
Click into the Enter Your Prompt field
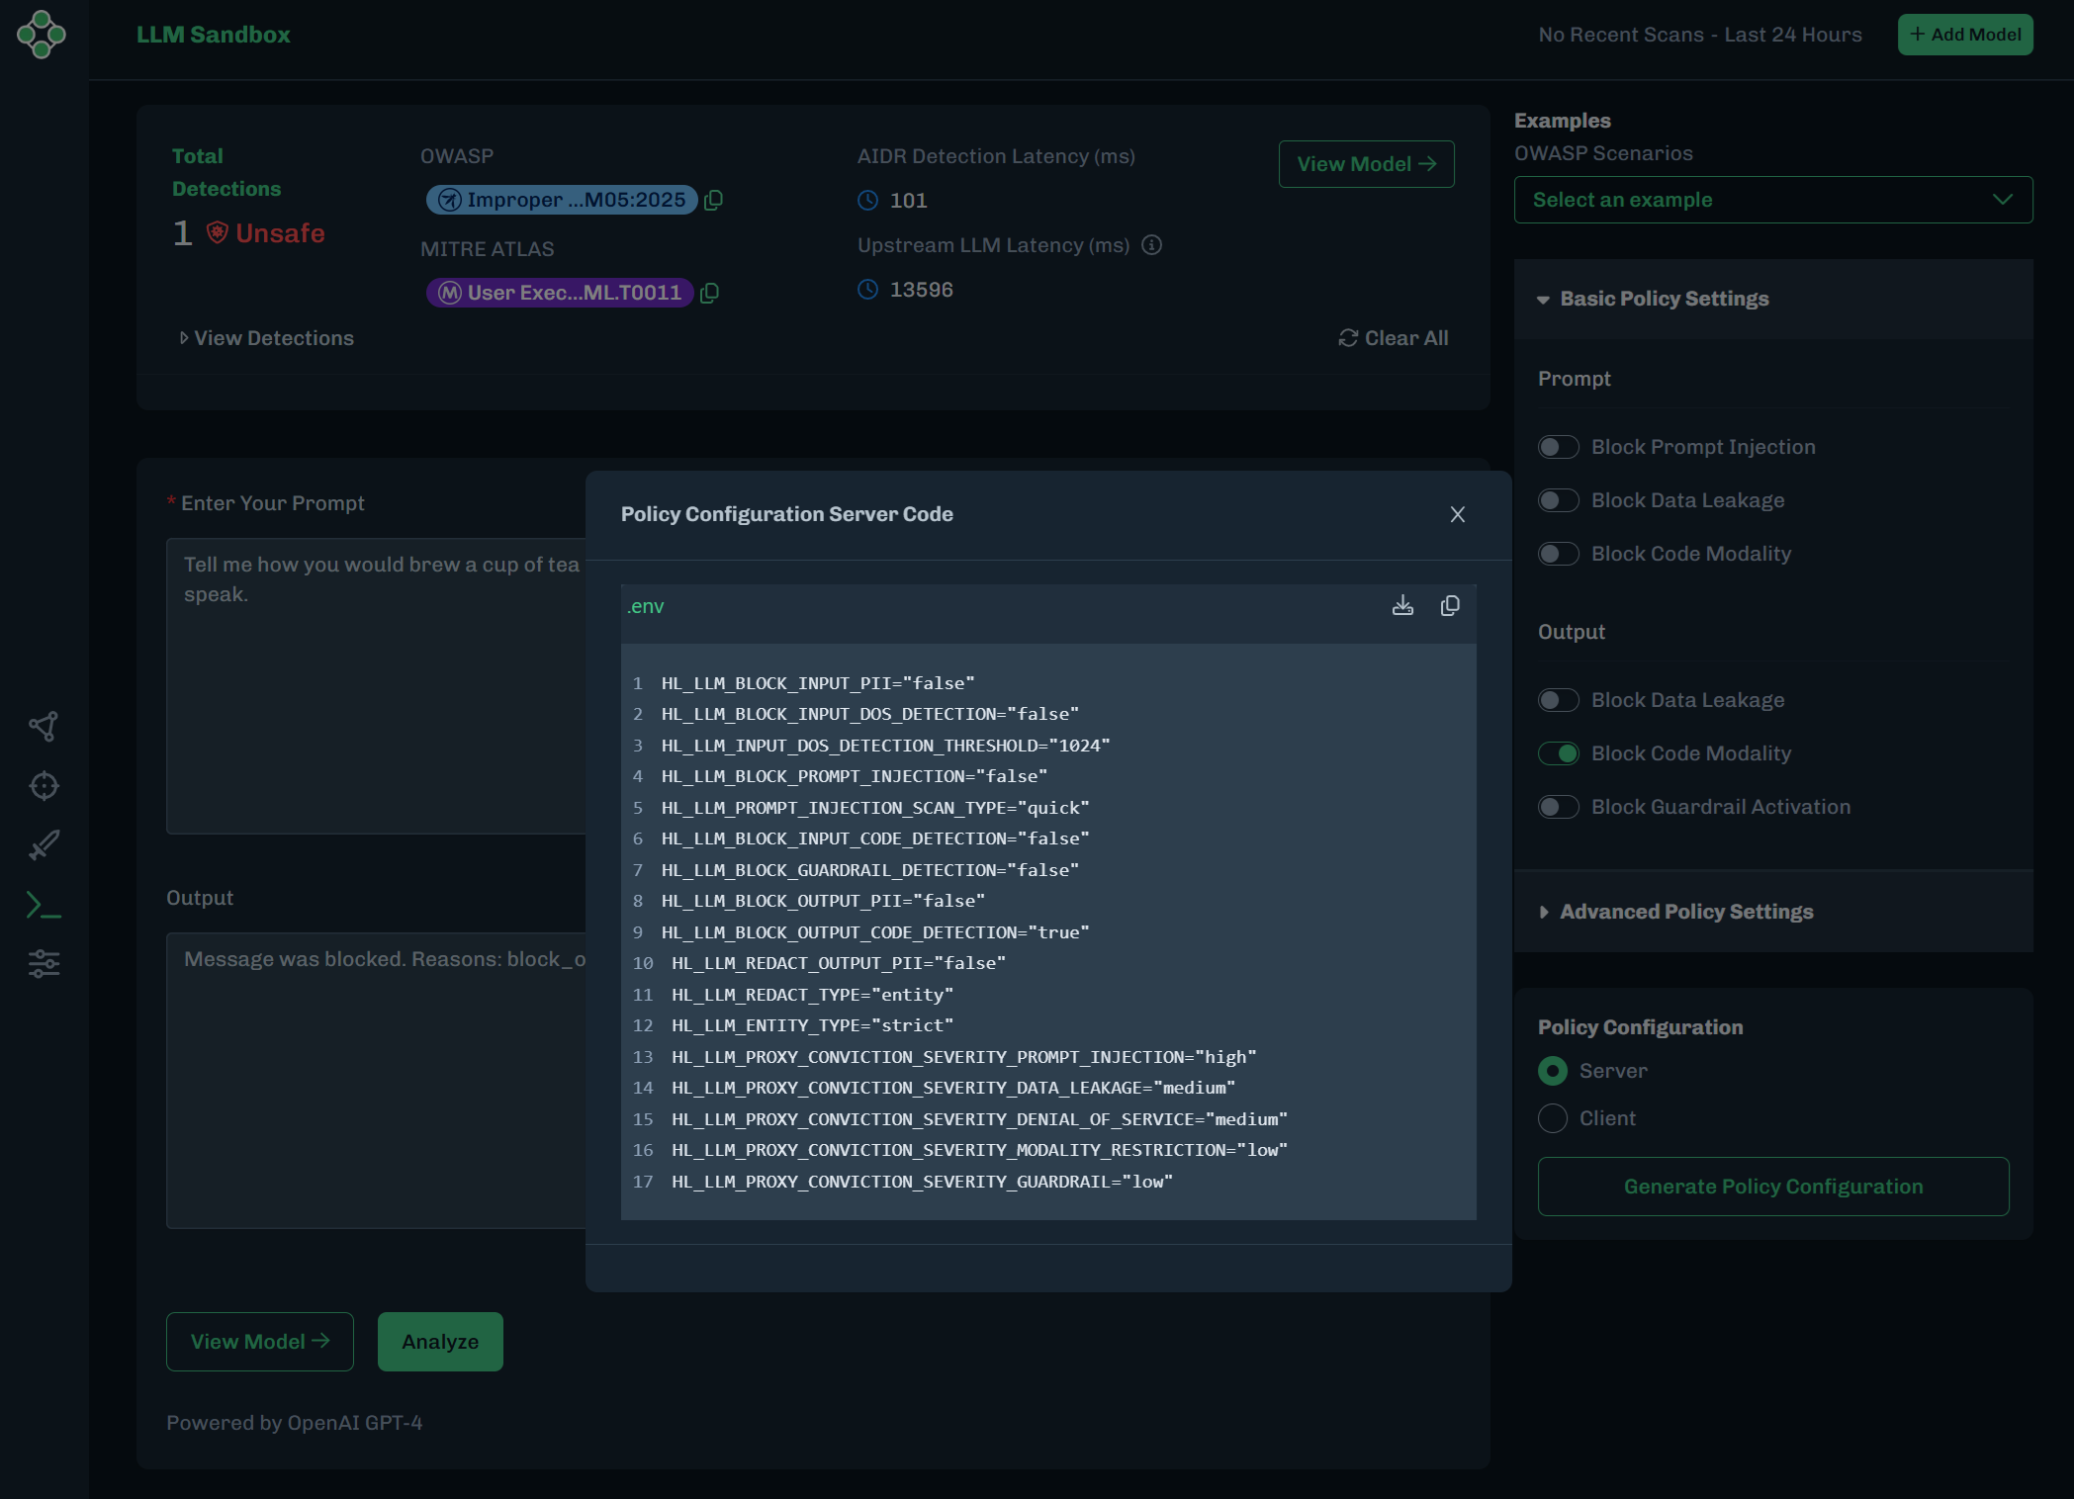(376, 692)
